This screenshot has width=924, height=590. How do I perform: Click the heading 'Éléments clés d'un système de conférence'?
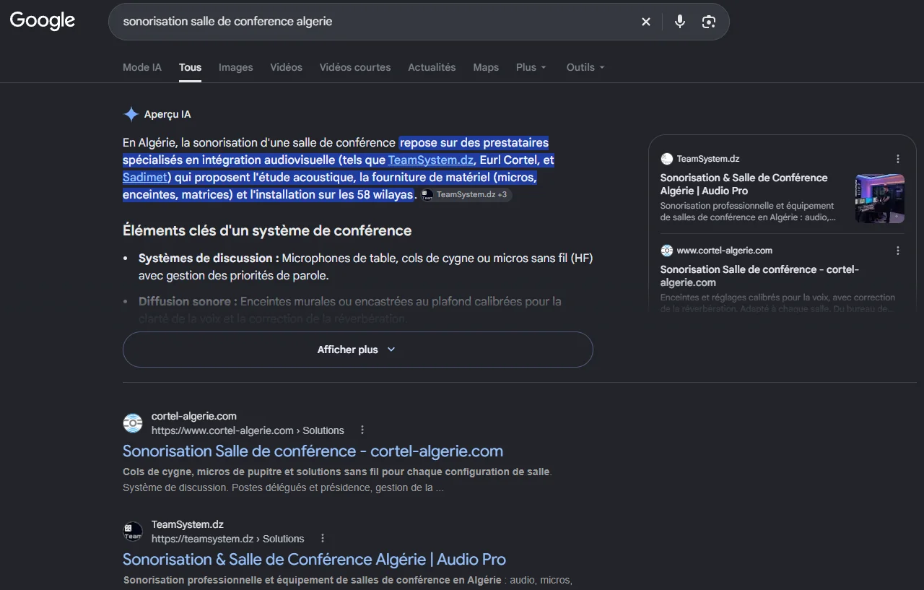(x=267, y=231)
